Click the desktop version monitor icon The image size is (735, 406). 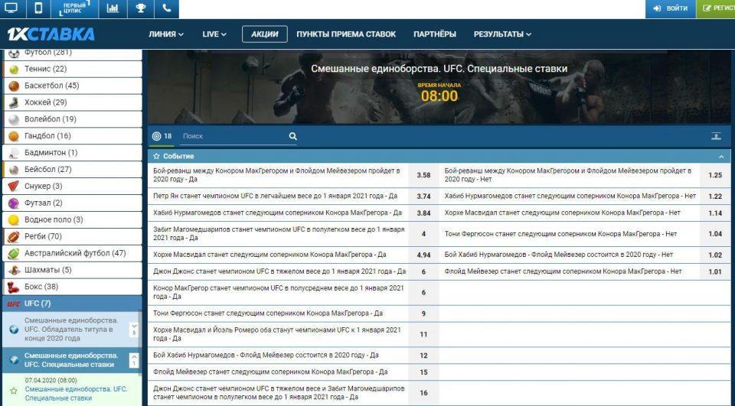11,9
